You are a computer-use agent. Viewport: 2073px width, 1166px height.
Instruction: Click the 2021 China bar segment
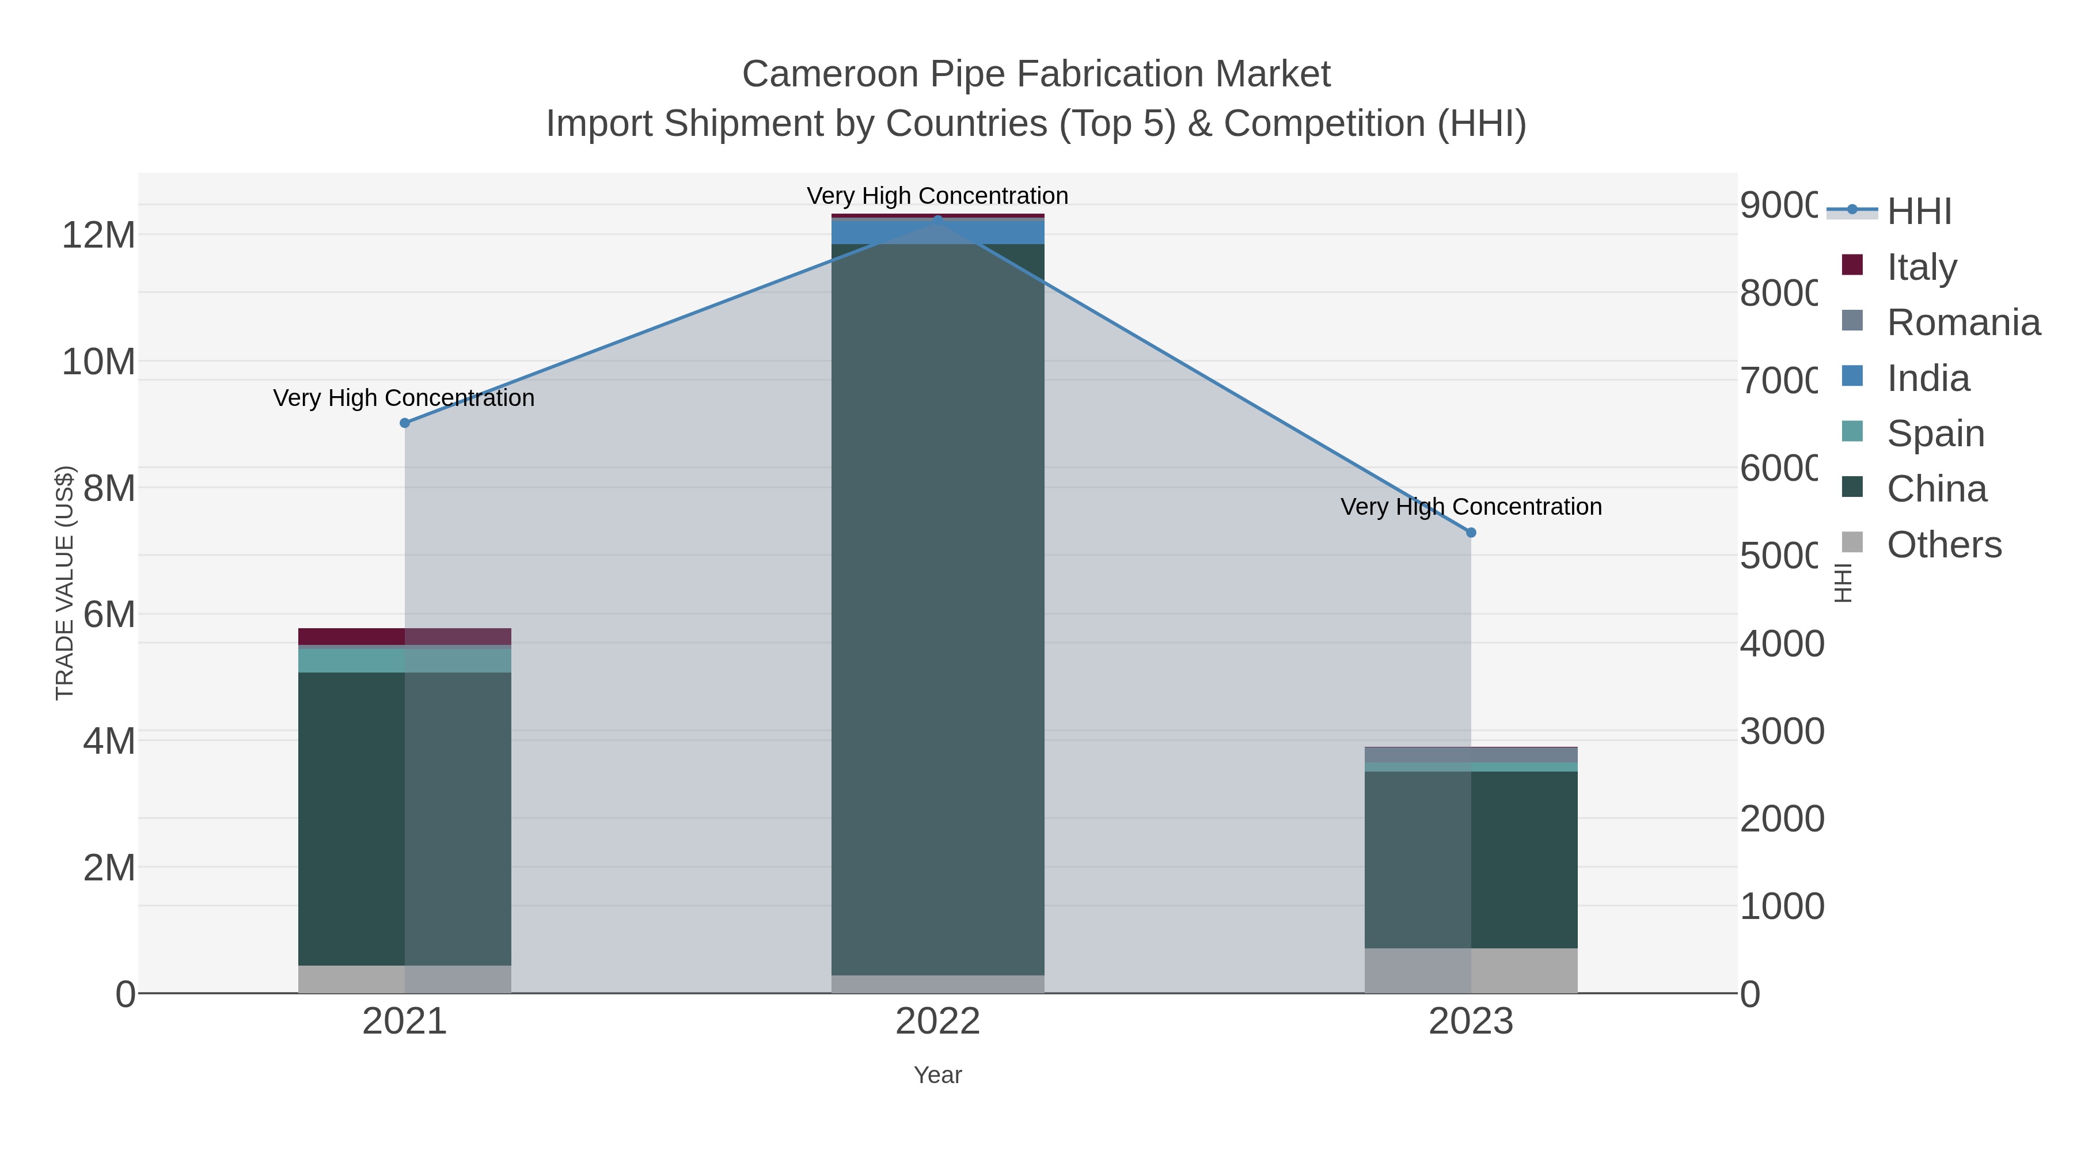pyautogui.click(x=405, y=819)
